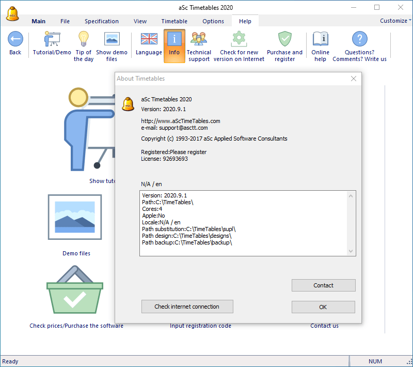Screen dimensions: 413x367
Task: Select the Purchase and register icon
Action: pyautogui.click(x=284, y=39)
